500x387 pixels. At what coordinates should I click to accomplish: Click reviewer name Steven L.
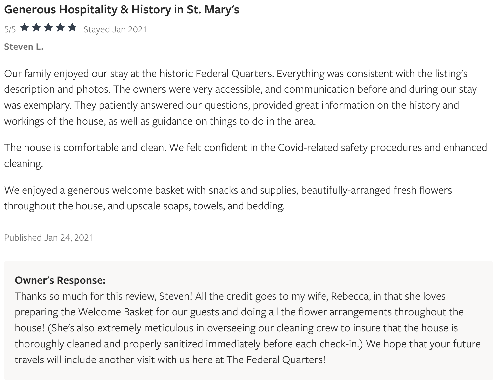click(x=24, y=47)
